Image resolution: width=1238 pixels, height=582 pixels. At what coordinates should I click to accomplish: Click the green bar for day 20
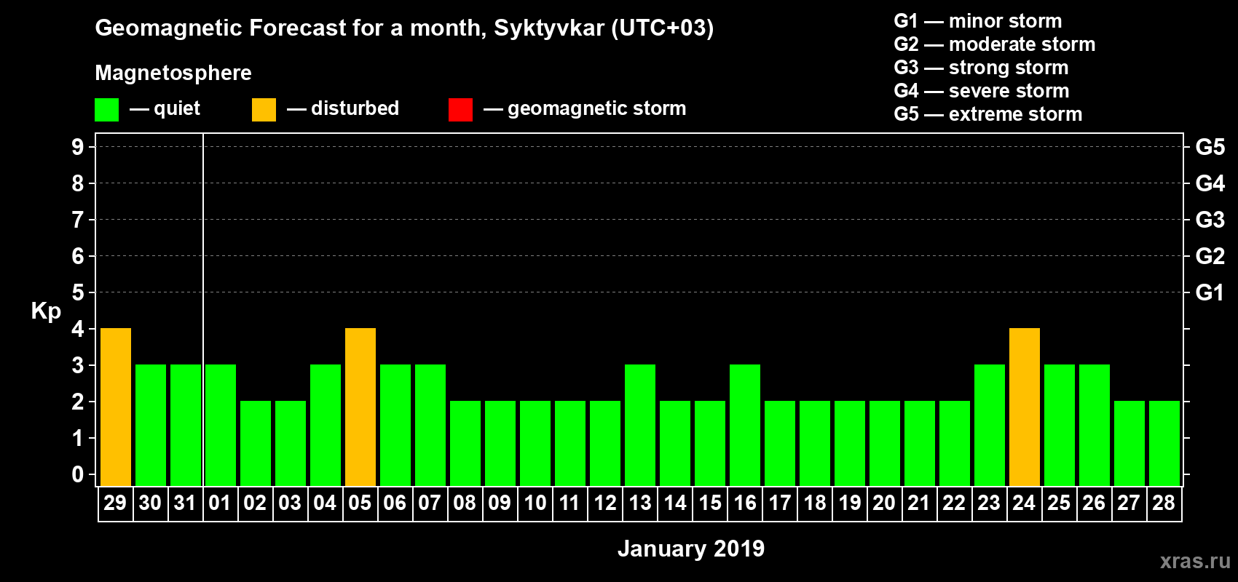click(885, 443)
